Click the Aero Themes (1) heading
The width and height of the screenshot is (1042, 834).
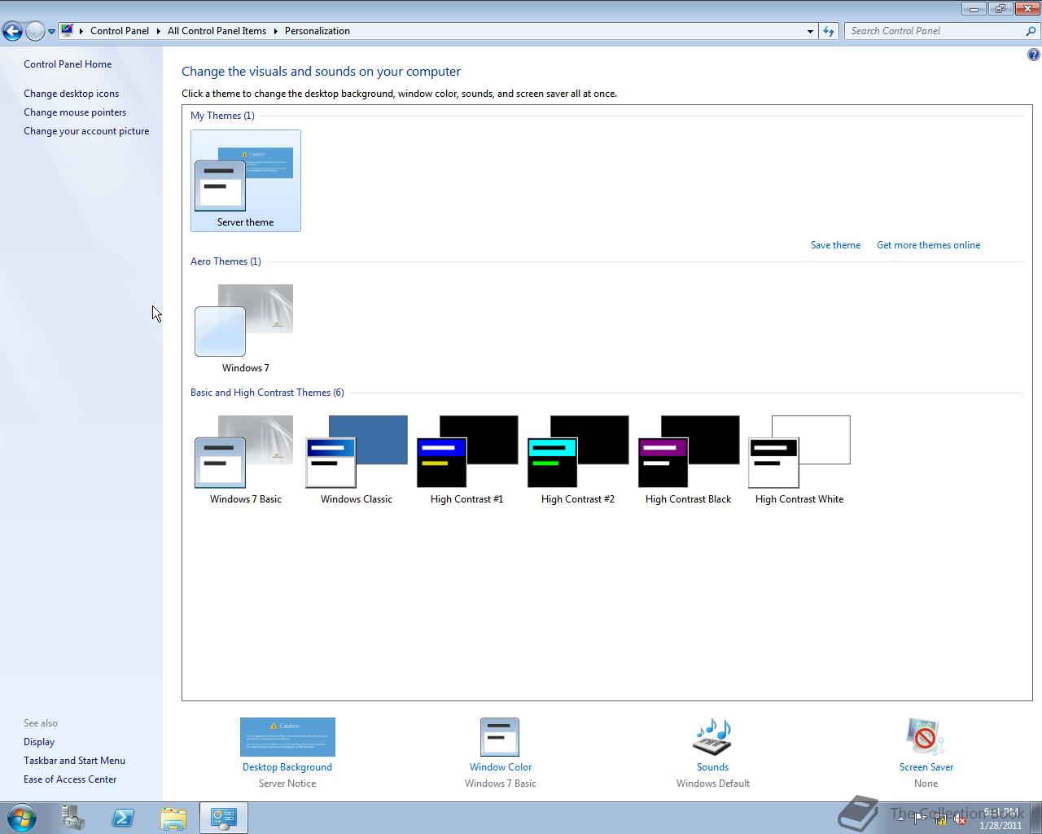(225, 261)
